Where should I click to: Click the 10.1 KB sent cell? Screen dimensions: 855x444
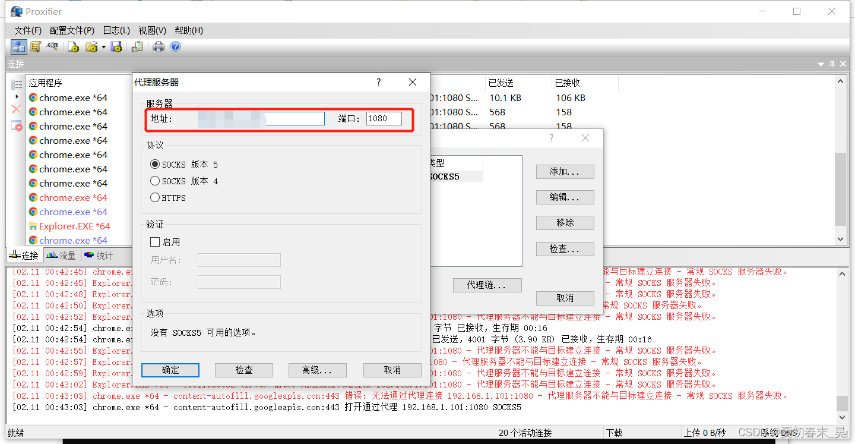click(x=505, y=97)
